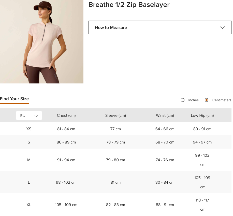
Task: Select the Inches radio button
Action: click(183, 100)
